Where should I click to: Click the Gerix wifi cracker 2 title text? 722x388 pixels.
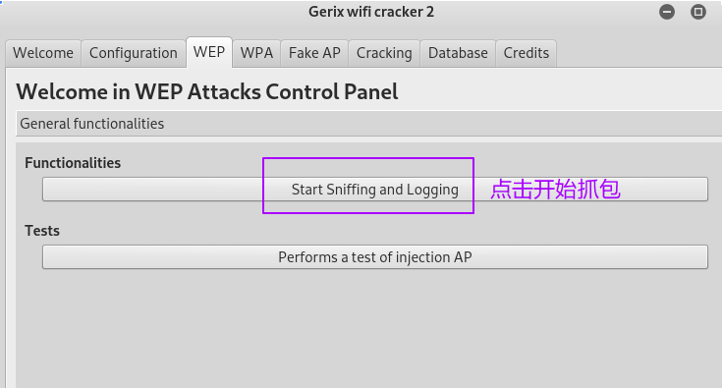click(371, 12)
